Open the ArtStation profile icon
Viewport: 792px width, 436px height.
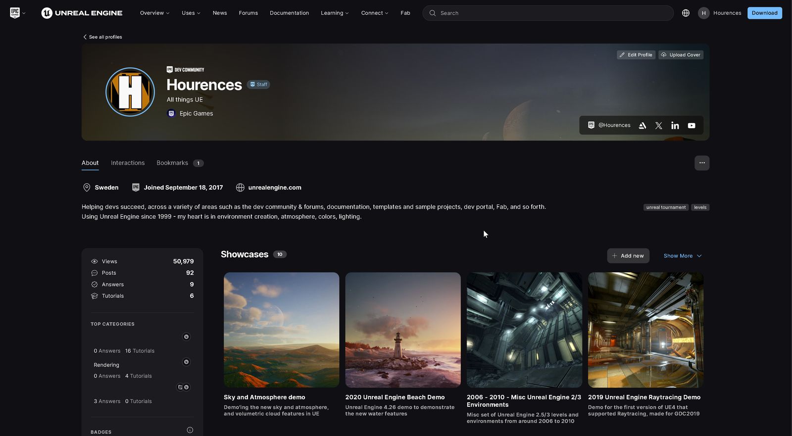point(642,126)
